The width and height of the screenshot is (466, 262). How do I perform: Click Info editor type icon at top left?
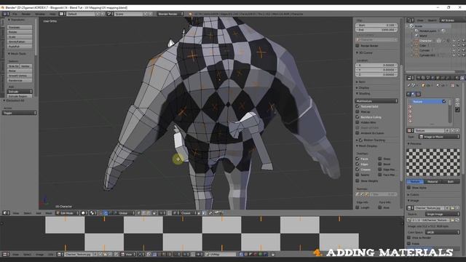click(5, 14)
